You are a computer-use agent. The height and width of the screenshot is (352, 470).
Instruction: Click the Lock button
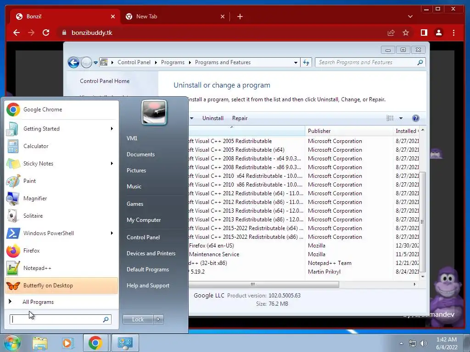tap(138, 319)
